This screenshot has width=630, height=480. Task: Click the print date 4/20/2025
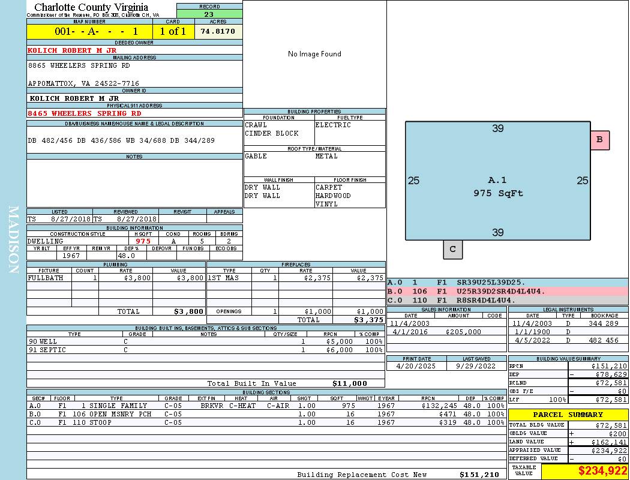click(x=416, y=367)
